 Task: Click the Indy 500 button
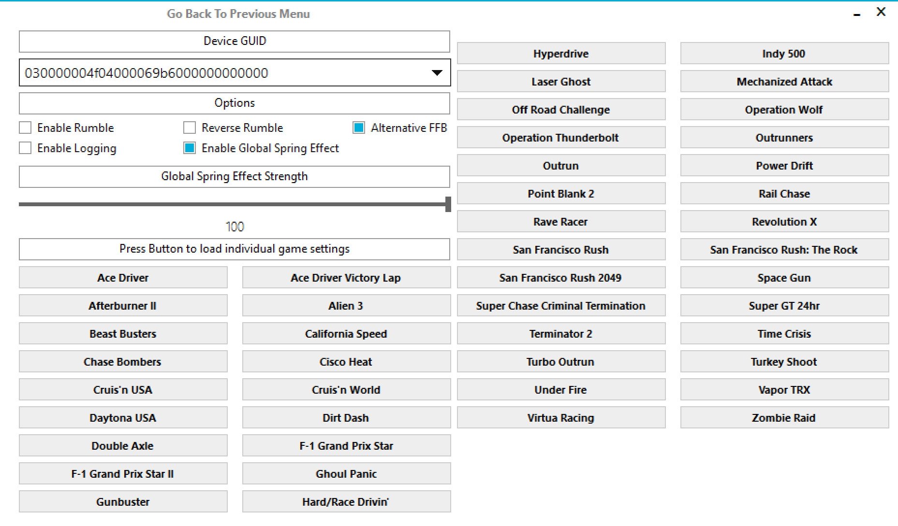pos(784,54)
